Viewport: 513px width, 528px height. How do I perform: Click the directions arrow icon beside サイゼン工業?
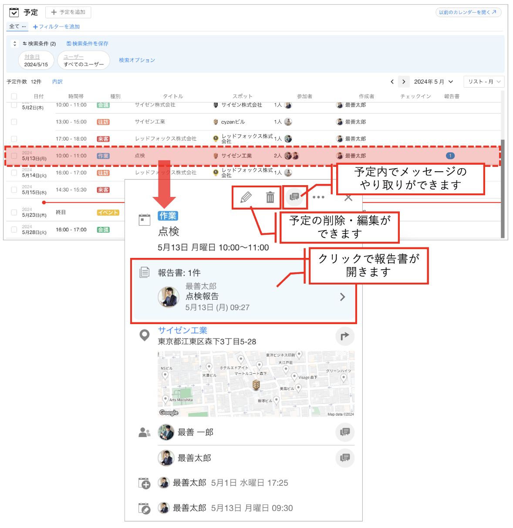[x=345, y=336]
